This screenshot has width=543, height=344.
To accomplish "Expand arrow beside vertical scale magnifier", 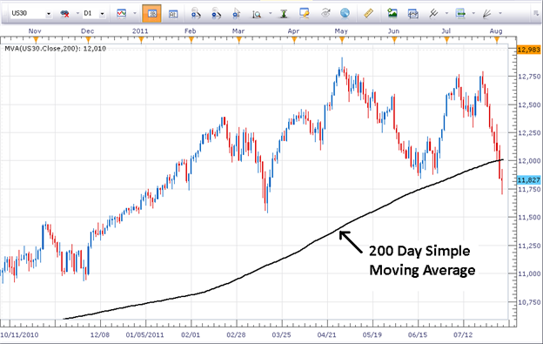I will [270, 14].
